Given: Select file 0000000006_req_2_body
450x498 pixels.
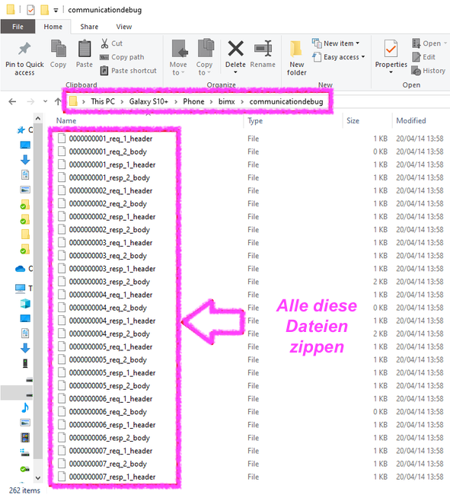Looking at the screenshot, I should coord(108,412).
